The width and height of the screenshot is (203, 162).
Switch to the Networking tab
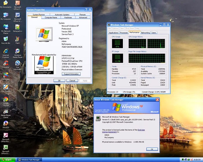(x=145, y=33)
